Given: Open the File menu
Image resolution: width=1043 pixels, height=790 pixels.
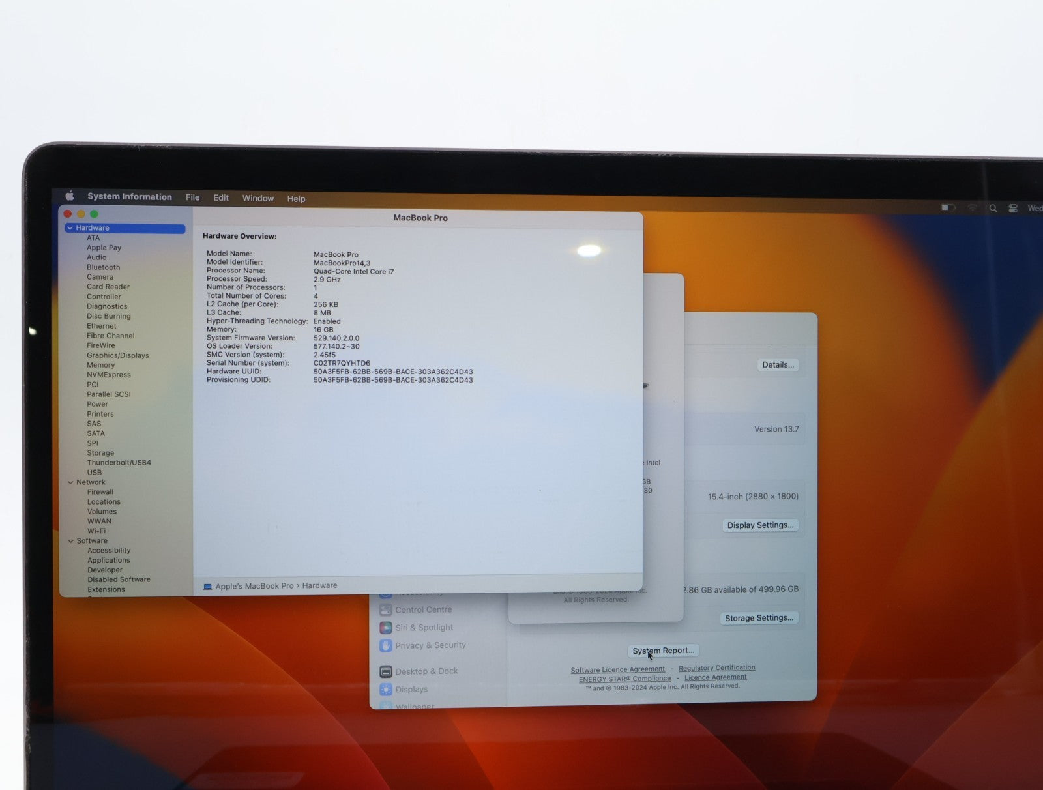Looking at the screenshot, I should coord(192,197).
